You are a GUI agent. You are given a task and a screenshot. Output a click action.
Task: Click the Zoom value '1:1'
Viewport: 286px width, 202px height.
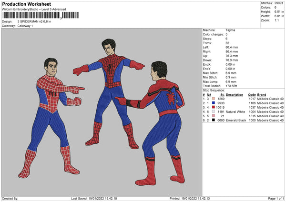coord(276,20)
